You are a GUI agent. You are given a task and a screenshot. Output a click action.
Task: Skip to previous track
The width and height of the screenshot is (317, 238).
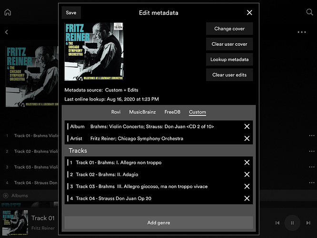[277, 223]
